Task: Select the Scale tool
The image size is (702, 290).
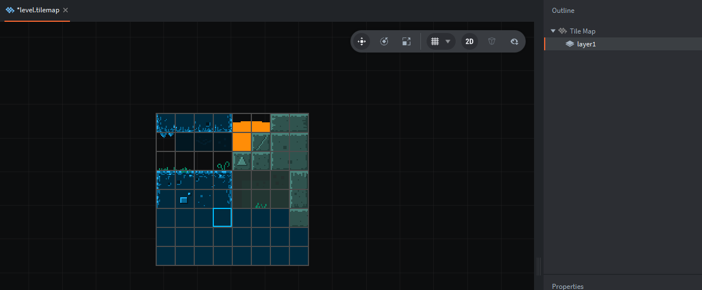Action: coord(406,41)
